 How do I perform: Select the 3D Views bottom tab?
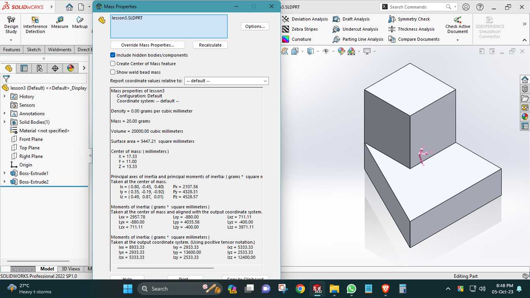(x=71, y=269)
